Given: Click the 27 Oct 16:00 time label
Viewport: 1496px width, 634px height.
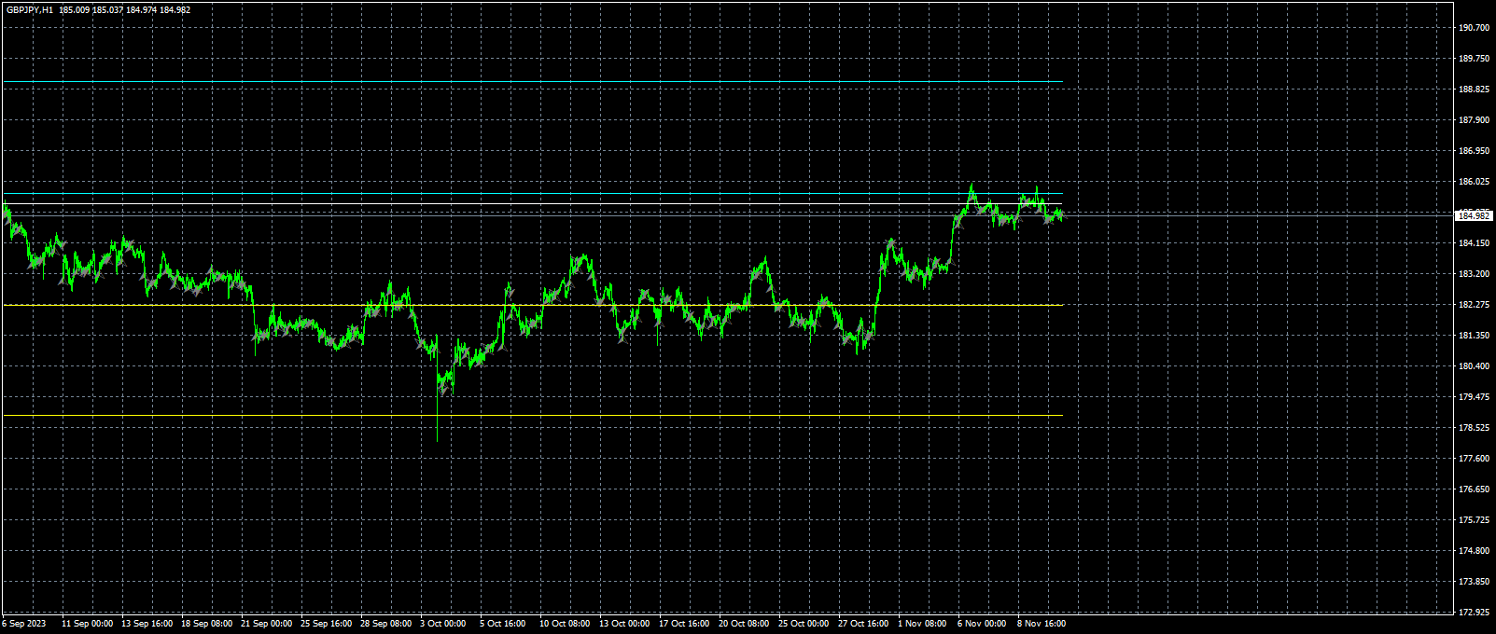Looking at the screenshot, I should point(863,624).
